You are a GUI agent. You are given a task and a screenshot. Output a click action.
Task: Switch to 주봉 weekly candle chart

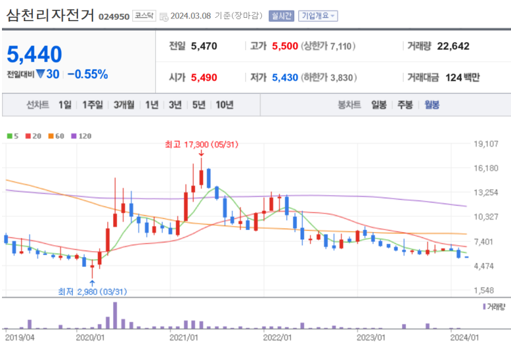[405, 105]
